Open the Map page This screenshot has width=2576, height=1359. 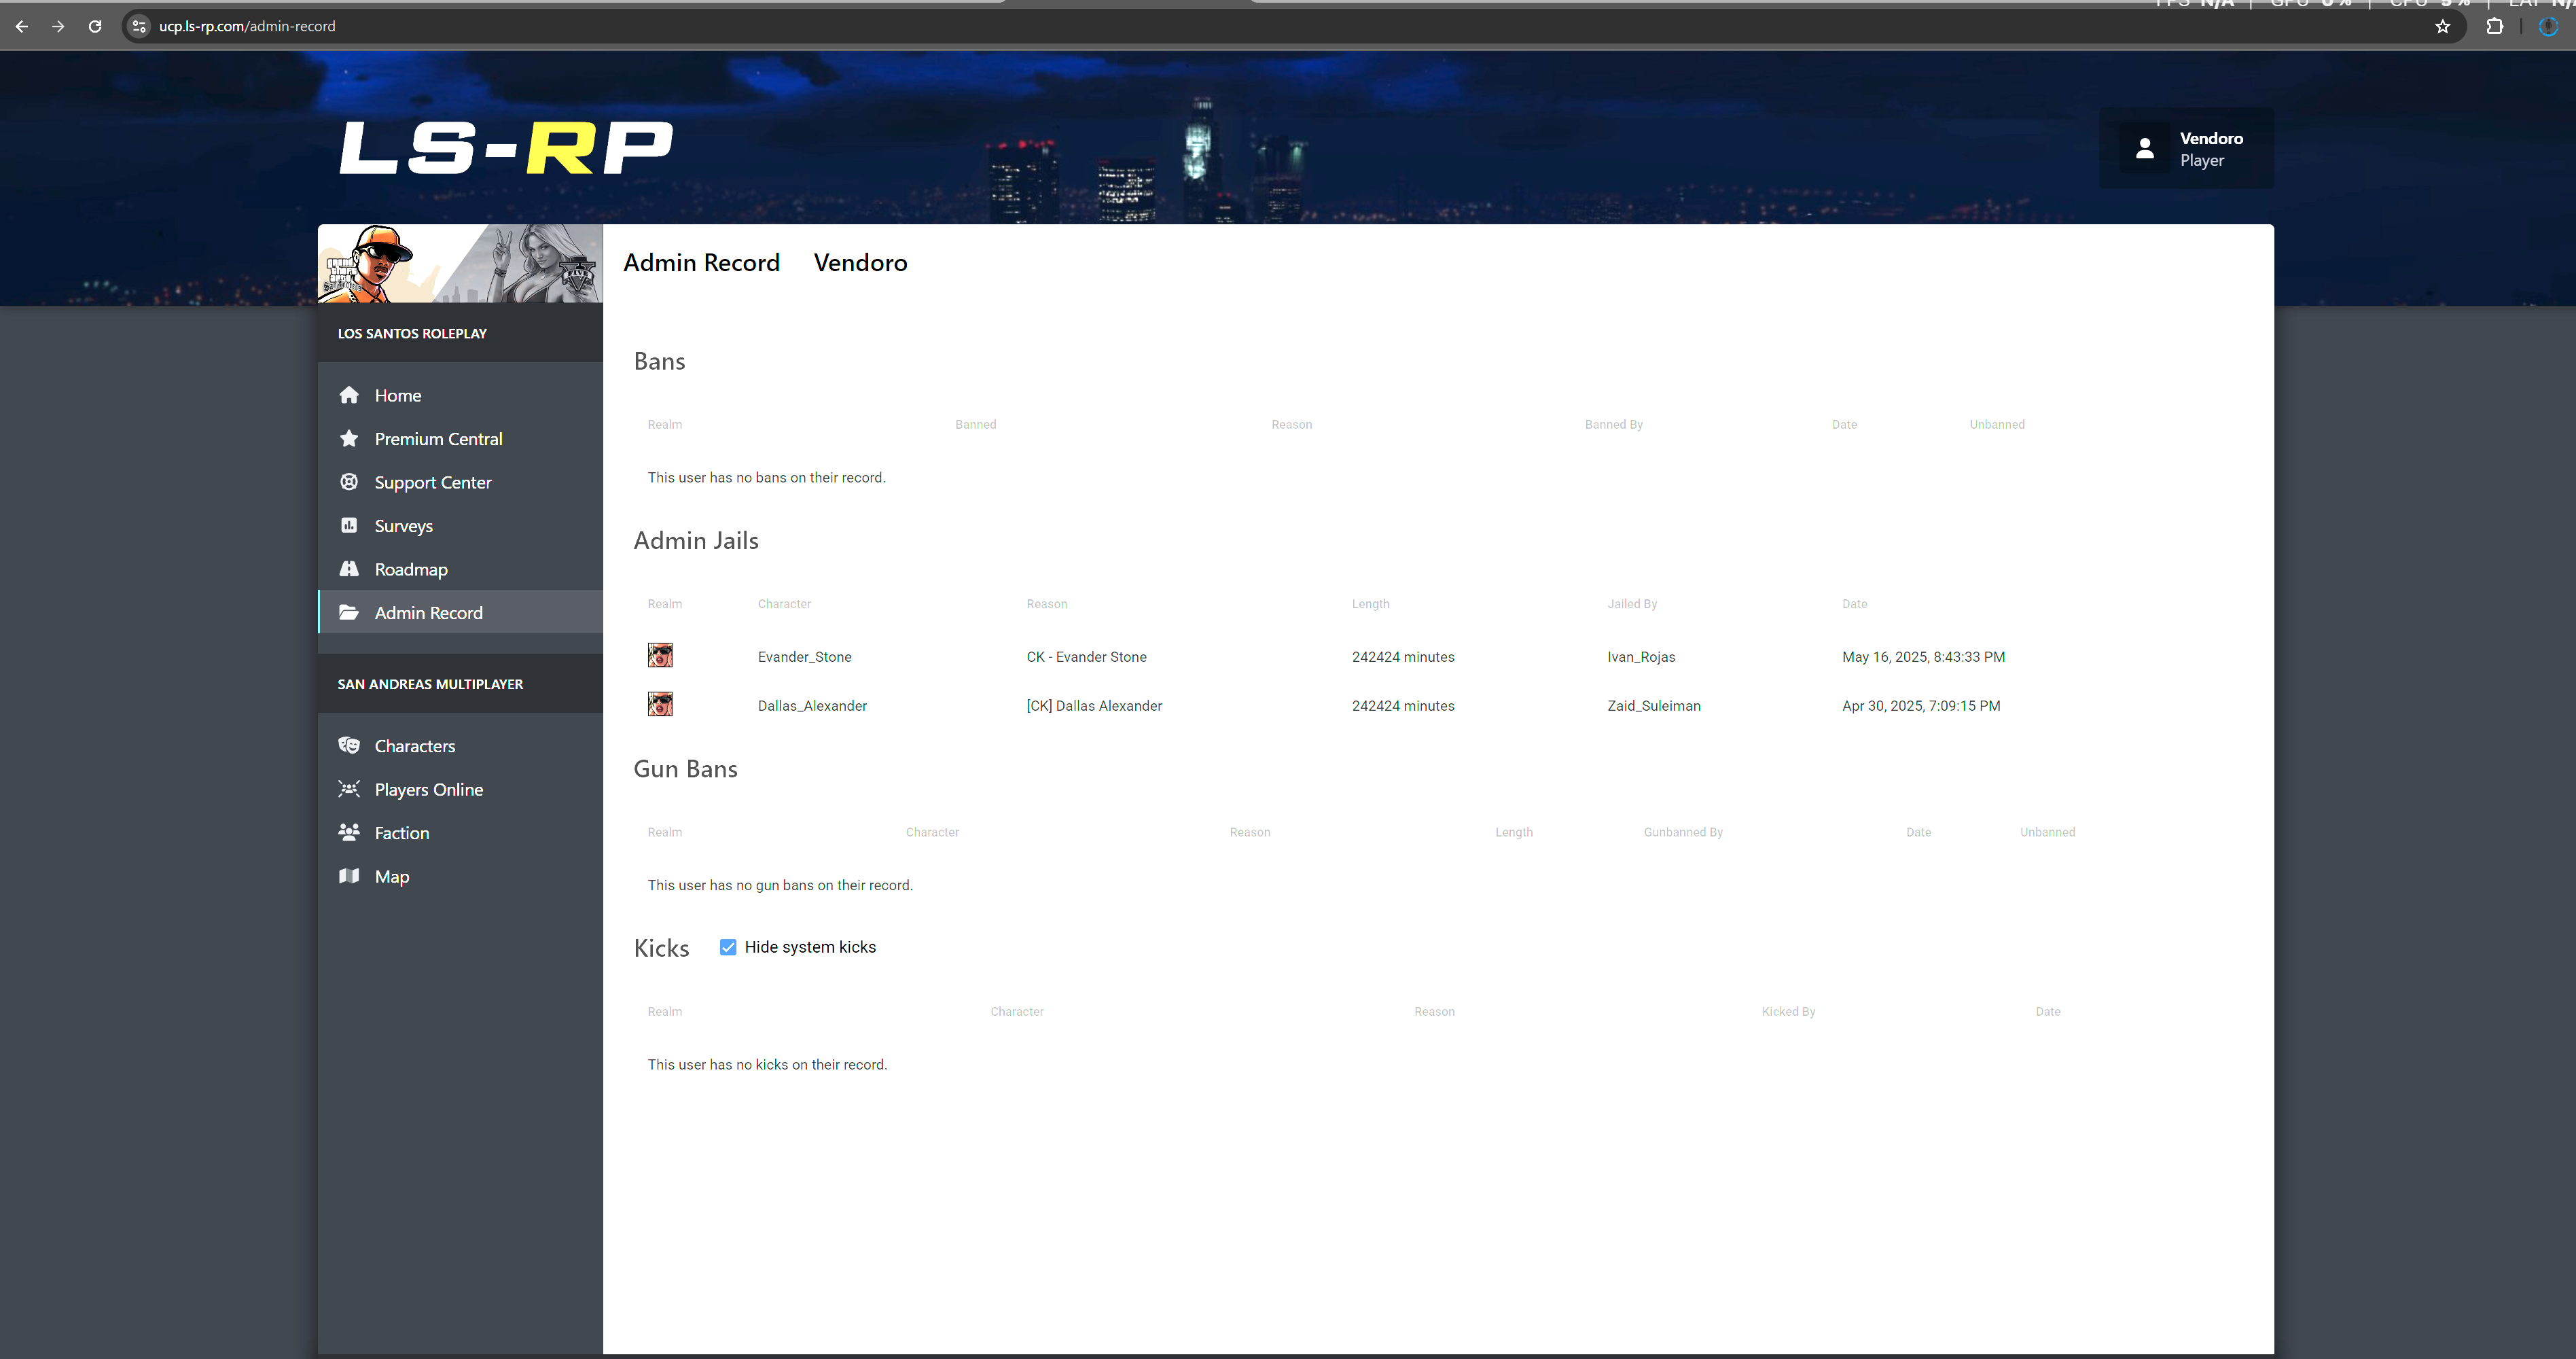pyautogui.click(x=460, y=876)
